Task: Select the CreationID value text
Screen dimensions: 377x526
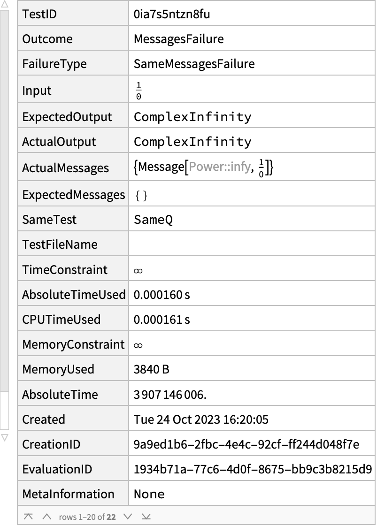Action: click(x=246, y=444)
